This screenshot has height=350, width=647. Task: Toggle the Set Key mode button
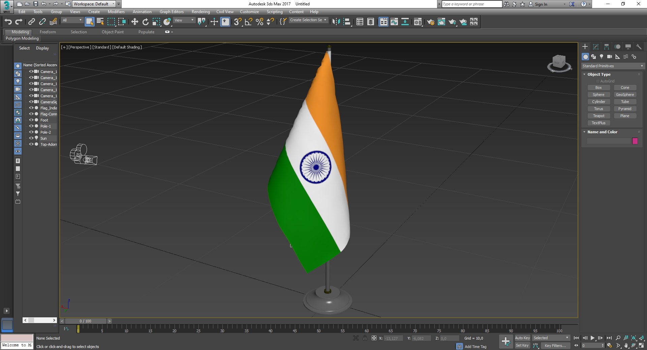tap(522, 345)
